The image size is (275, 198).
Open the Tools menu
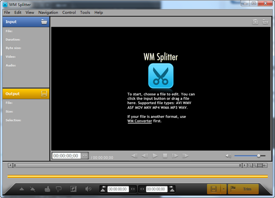coord(85,12)
